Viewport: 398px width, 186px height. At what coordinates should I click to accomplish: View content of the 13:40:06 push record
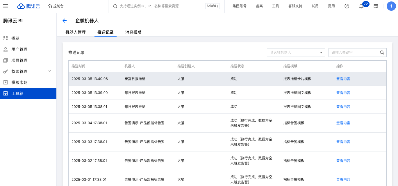tap(343, 79)
